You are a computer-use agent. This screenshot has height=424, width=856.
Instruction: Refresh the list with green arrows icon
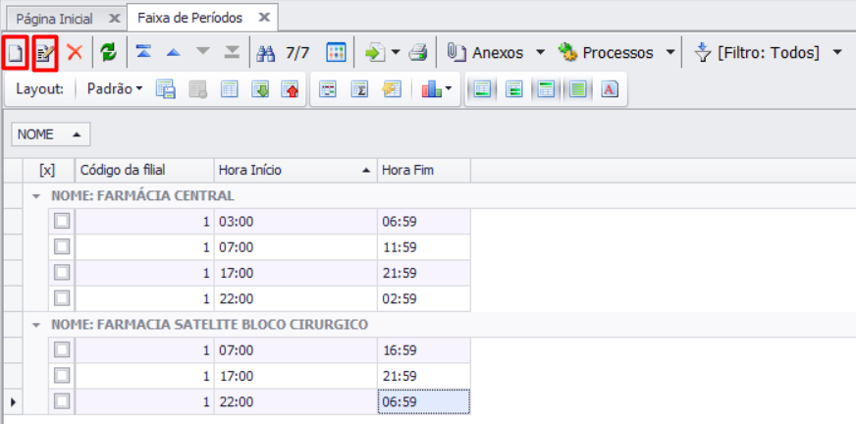(x=108, y=53)
